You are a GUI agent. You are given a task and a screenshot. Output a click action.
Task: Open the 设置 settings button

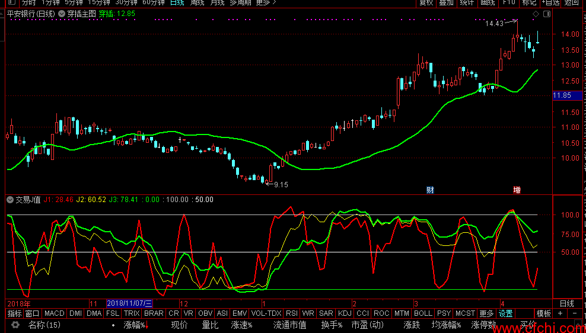pyautogui.click(x=505, y=313)
